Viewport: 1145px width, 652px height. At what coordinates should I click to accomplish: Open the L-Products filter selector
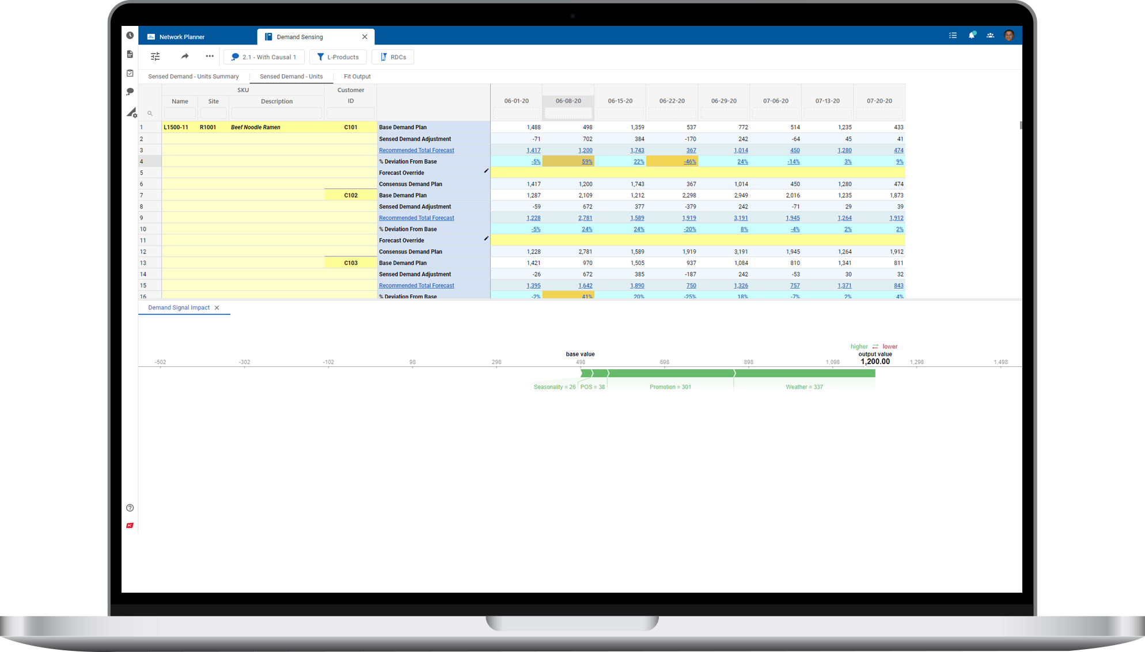pos(338,57)
